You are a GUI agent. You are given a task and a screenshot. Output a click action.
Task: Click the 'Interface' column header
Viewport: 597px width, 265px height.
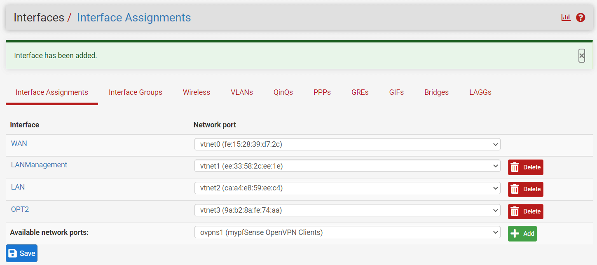coord(25,125)
